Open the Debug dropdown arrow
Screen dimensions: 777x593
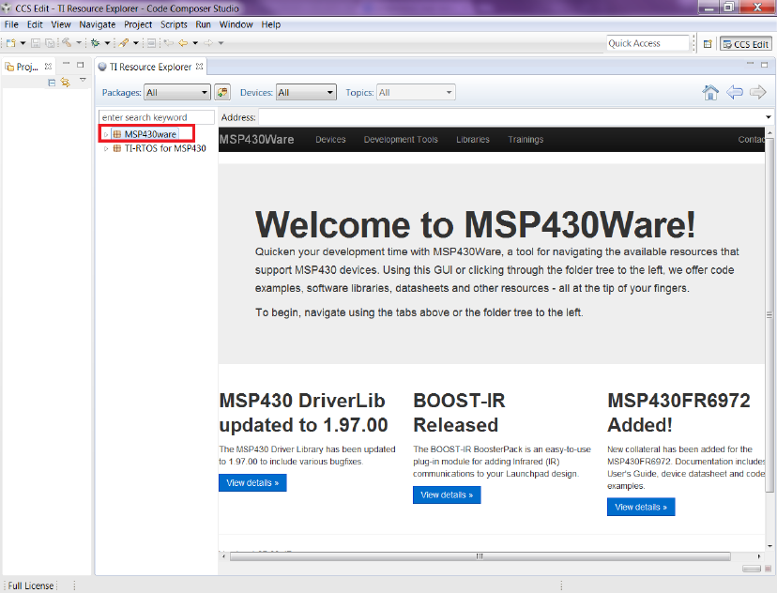pyautogui.click(x=107, y=43)
